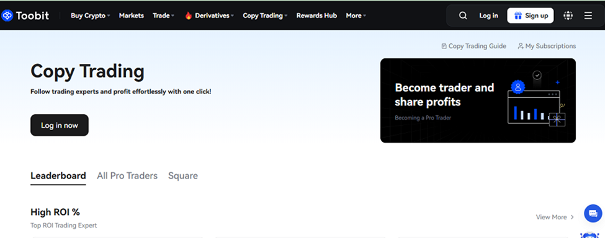605x238 pixels.
Task: Open Become trader and share profits banner
Action: pyautogui.click(x=478, y=100)
